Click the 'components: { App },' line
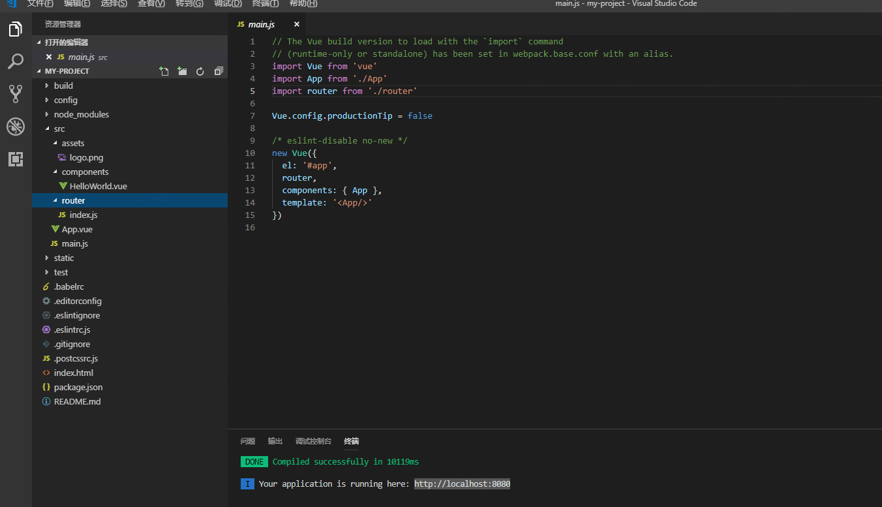This screenshot has height=507, width=882. tap(332, 190)
